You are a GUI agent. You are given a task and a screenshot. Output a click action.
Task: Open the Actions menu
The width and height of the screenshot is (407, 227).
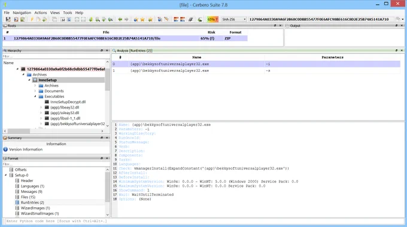41,13
